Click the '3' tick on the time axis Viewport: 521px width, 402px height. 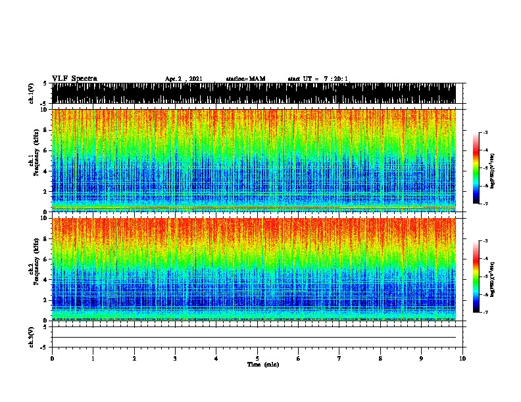(176, 359)
